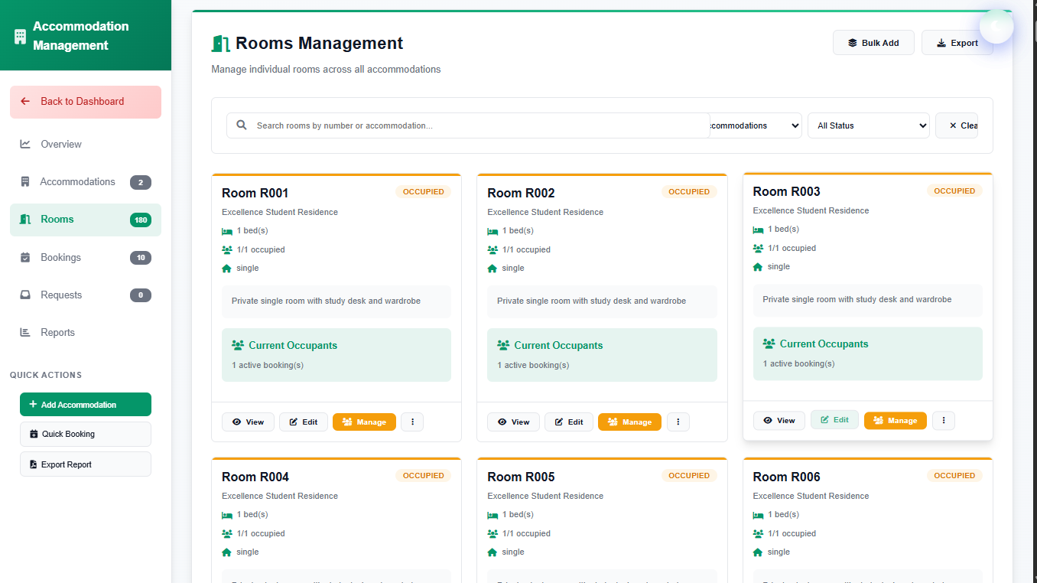View Room R003 details via eye button
Image resolution: width=1037 pixels, height=583 pixels.
click(779, 420)
